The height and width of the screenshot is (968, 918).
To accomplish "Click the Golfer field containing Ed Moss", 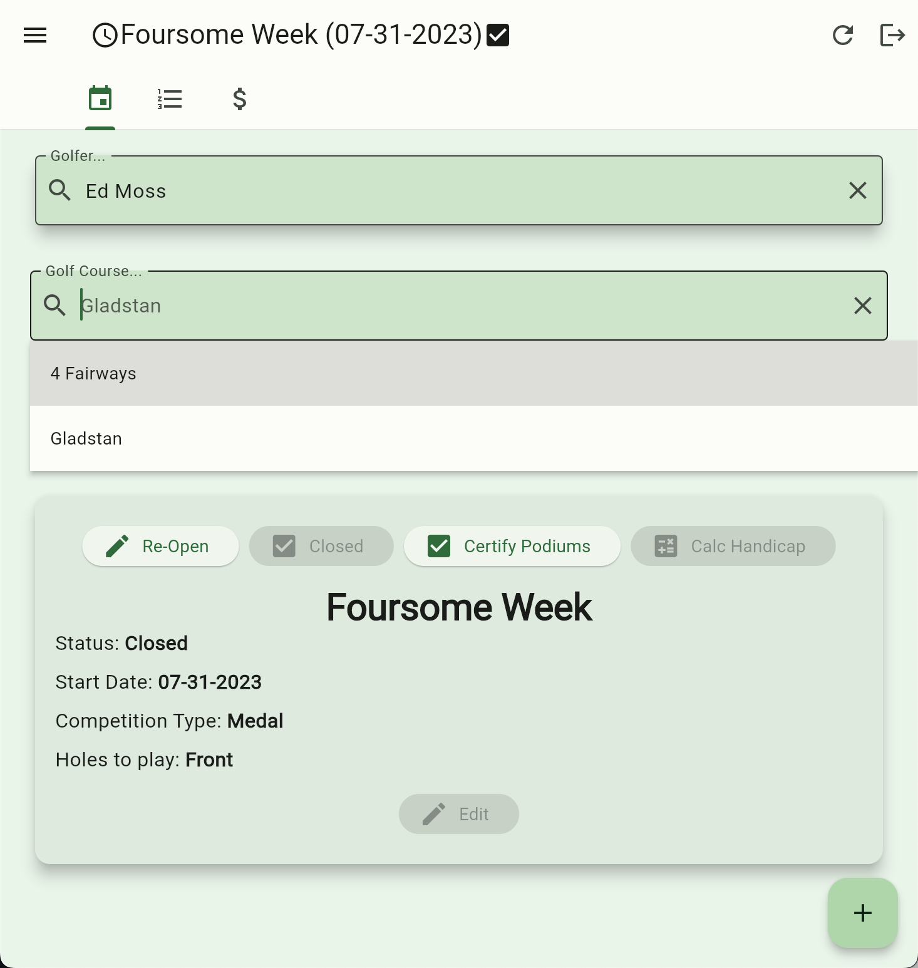I will coord(438,190).
